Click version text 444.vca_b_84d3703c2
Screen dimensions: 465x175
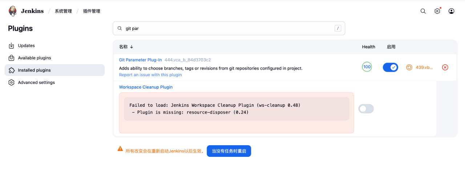pyautogui.click(x=188, y=60)
